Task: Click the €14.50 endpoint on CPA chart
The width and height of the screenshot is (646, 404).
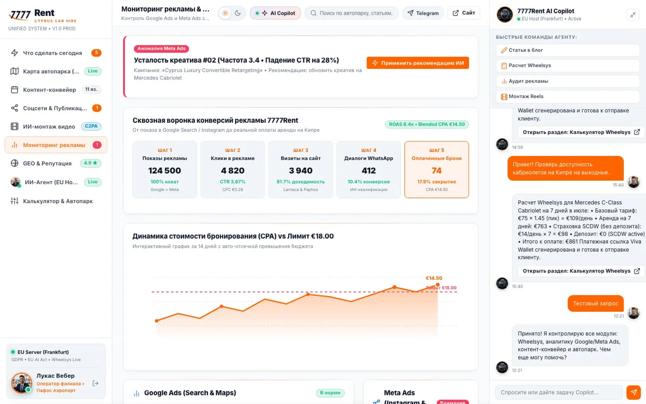Action: click(438, 285)
